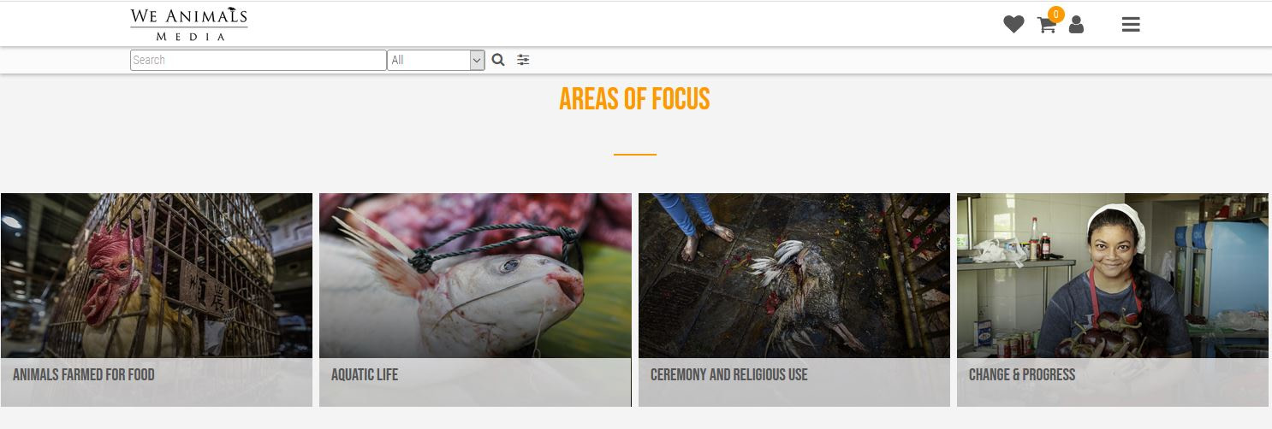The height and width of the screenshot is (429, 1272).
Task: Click the We Animals Media logo
Action: point(189,24)
